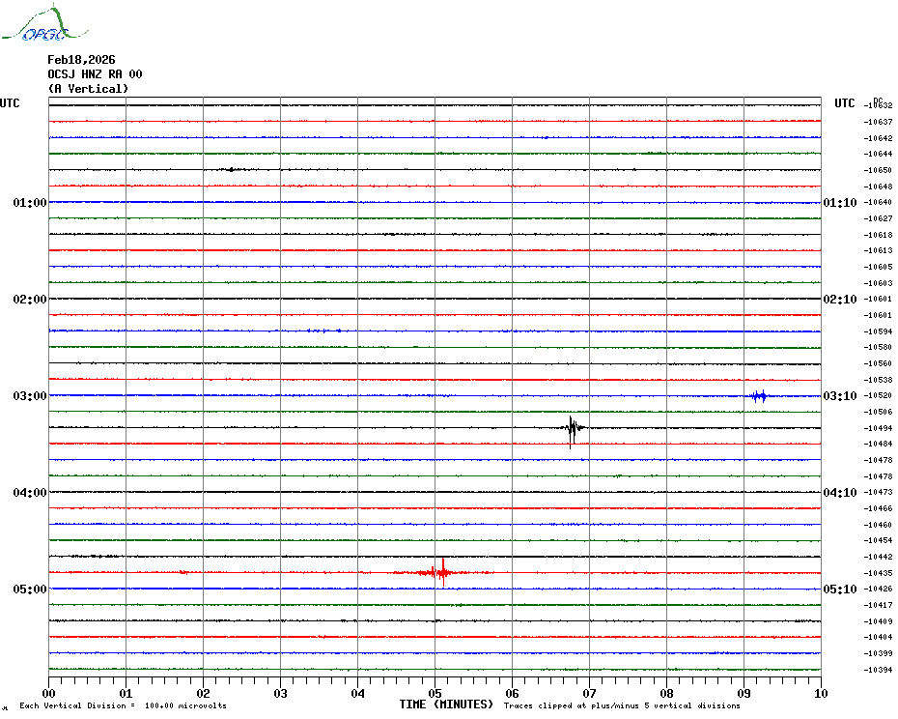The image size is (898, 719).
Task: Click the Each Vertical Division scale note
Action: click(123, 705)
